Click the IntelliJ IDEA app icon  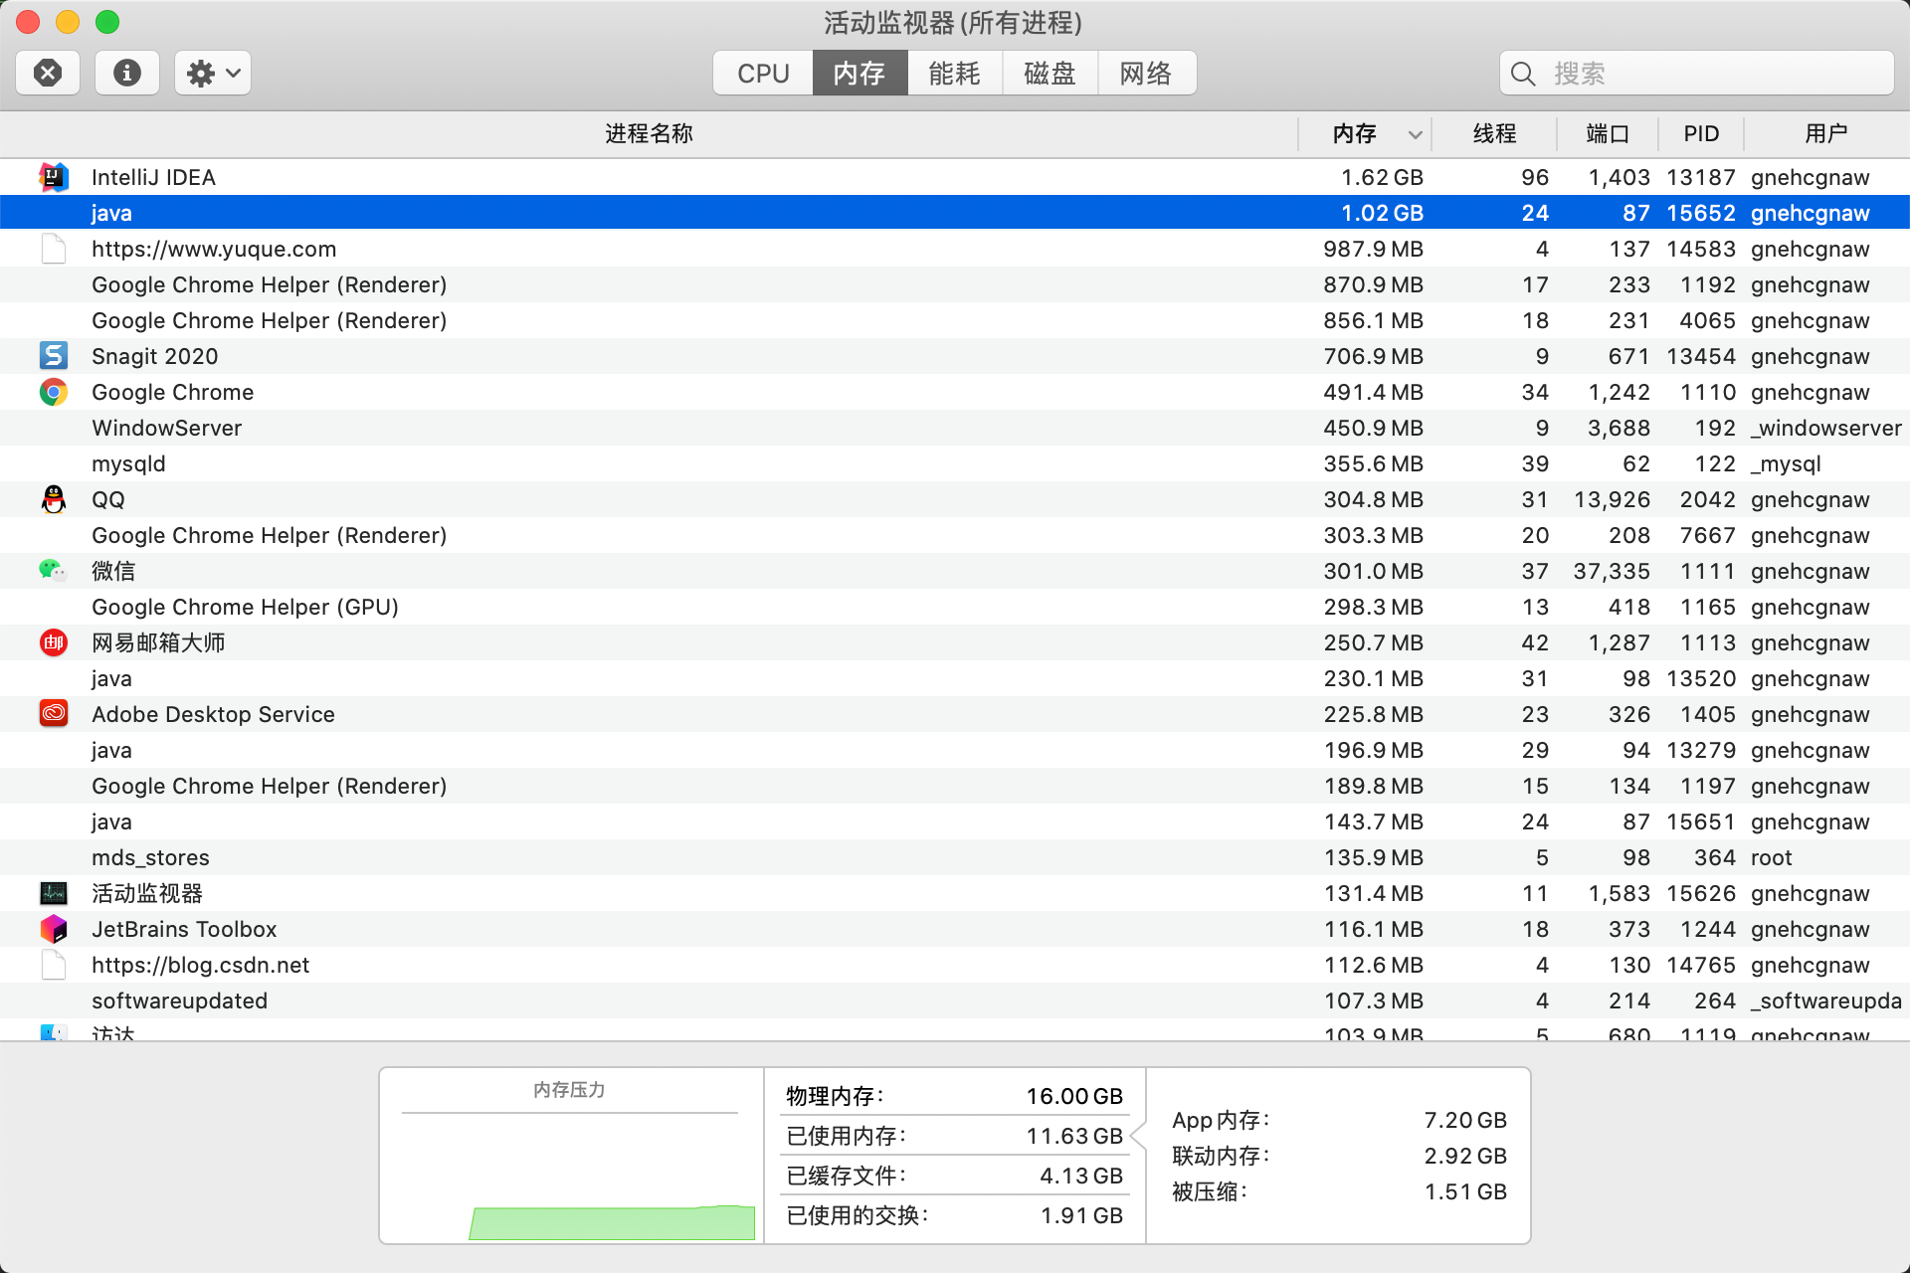(x=54, y=177)
